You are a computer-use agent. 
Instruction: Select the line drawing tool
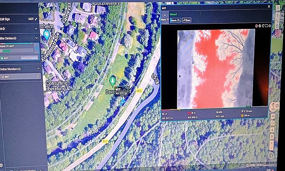278,21
